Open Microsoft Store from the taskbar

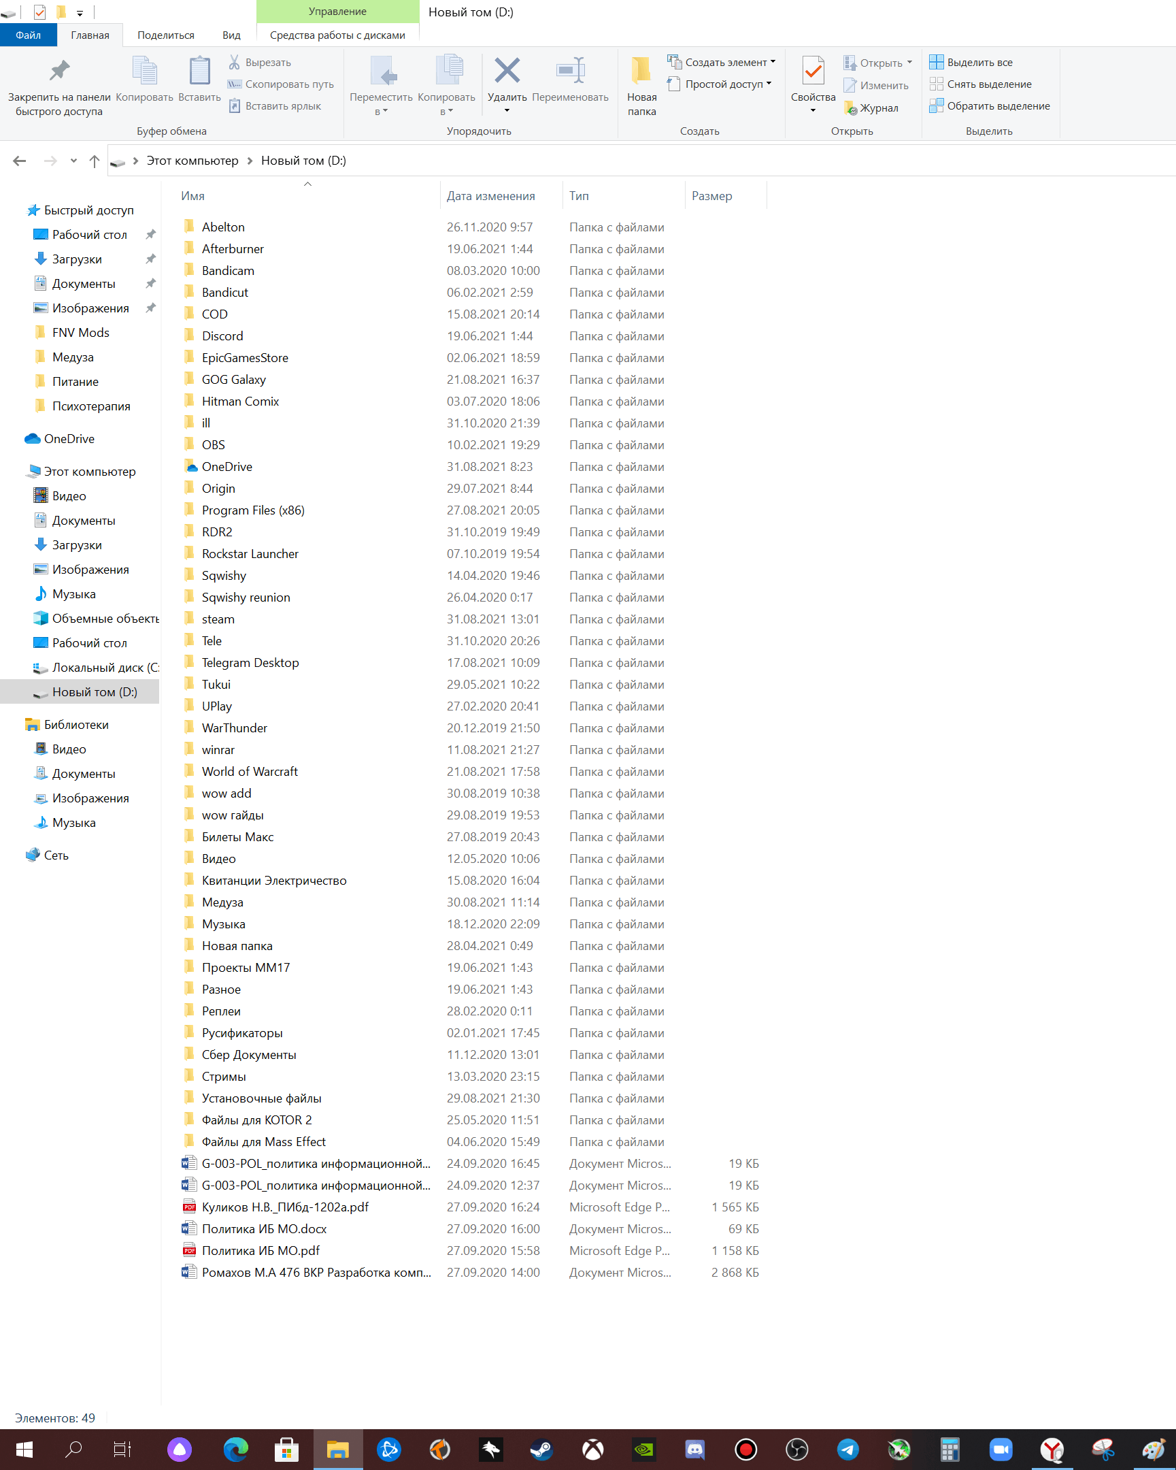286,1450
